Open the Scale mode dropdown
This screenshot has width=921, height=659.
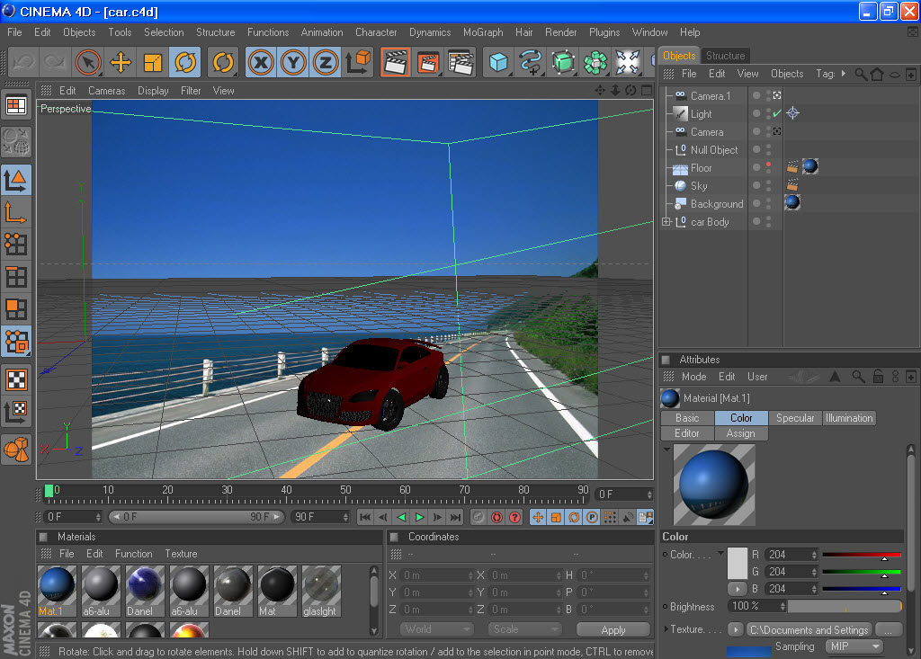pos(524,629)
